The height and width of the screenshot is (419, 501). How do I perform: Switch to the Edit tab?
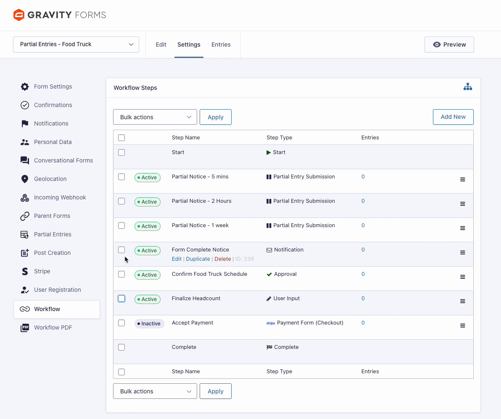click(x=161, y=45)
